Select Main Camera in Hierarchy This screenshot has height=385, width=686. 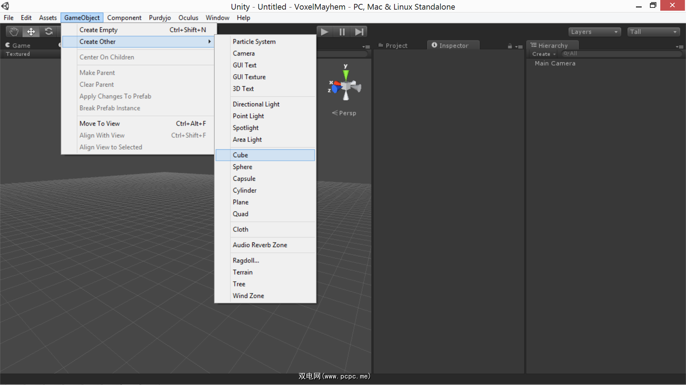555,63
